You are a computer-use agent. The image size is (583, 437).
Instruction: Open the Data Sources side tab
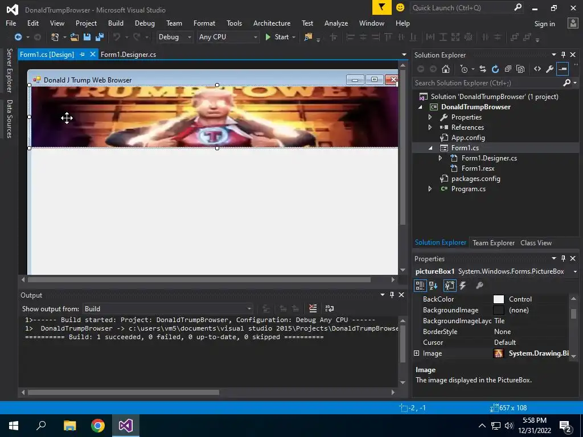tap(10, 119)
